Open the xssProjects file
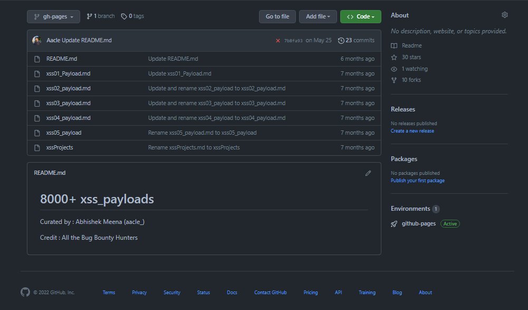This screenshot has height=310, width=528. click(60, 148)
